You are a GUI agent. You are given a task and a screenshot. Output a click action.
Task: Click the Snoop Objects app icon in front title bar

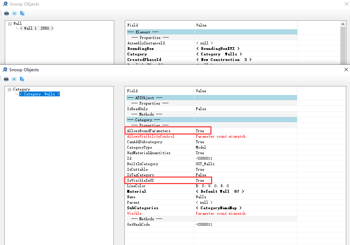point(5,70)
